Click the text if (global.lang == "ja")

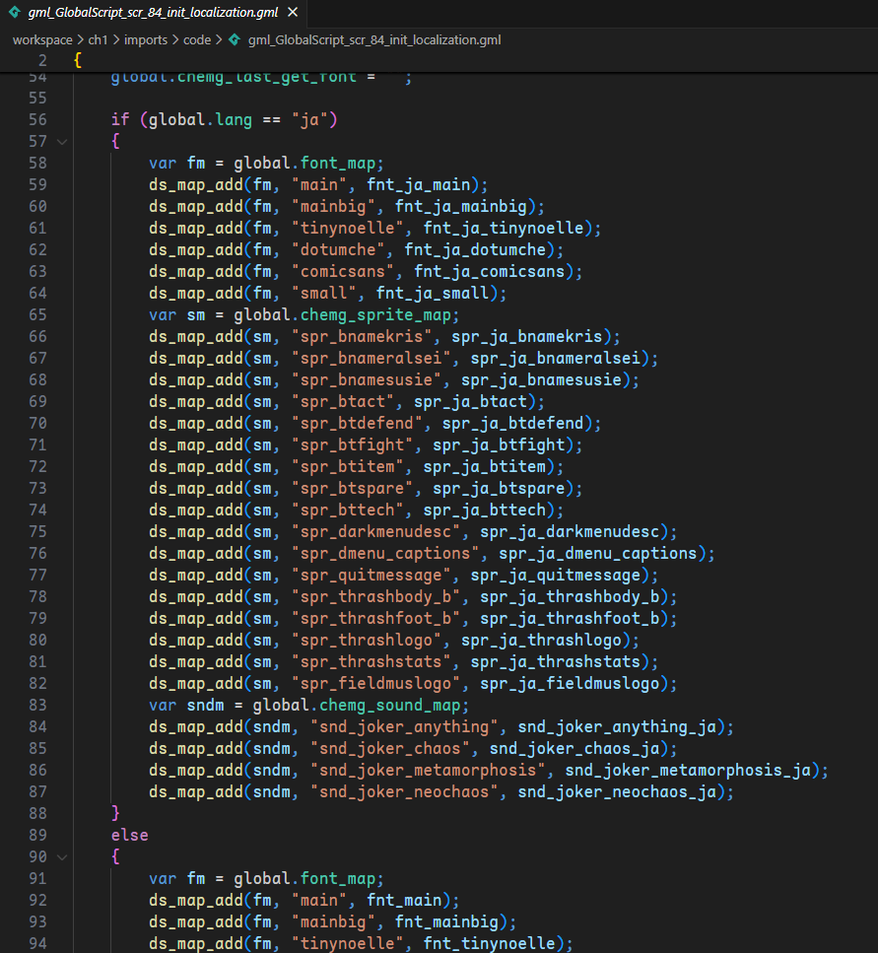pos(225,119)
